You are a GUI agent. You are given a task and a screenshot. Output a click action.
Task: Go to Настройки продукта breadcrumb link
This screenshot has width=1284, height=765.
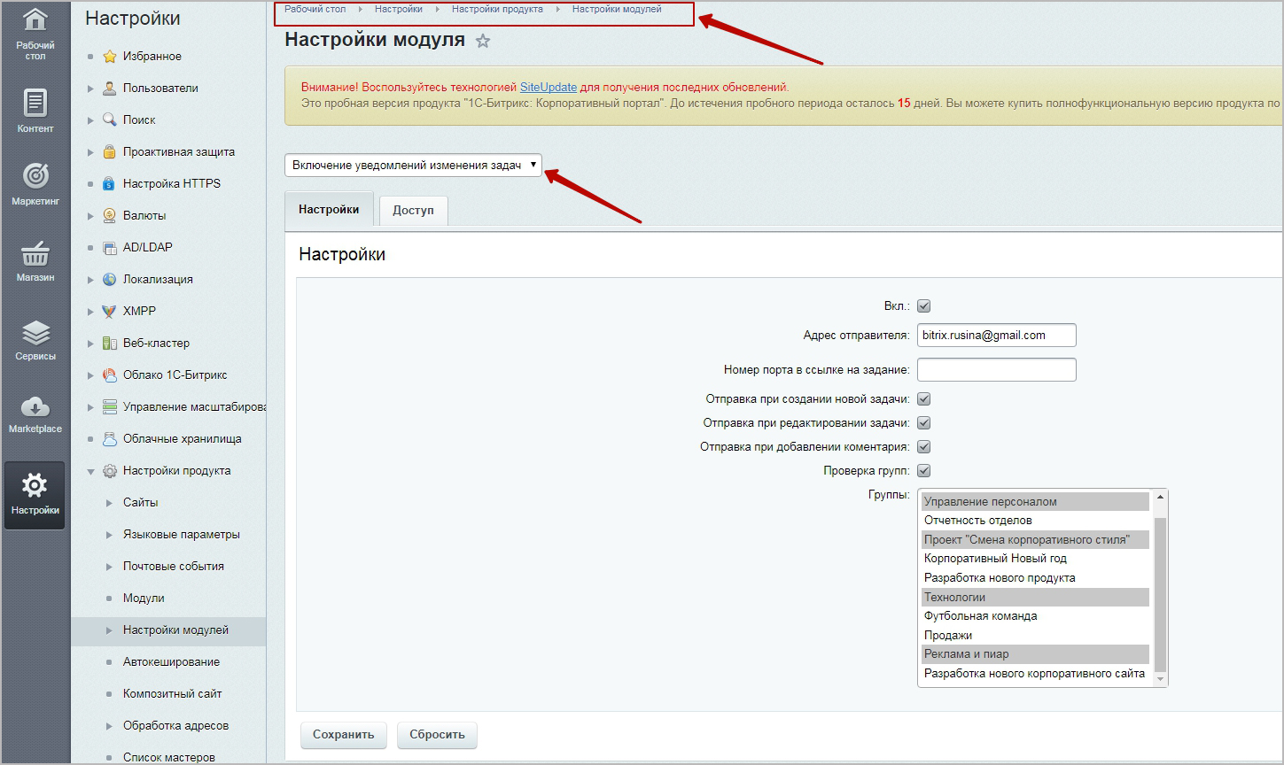point(497,9)
